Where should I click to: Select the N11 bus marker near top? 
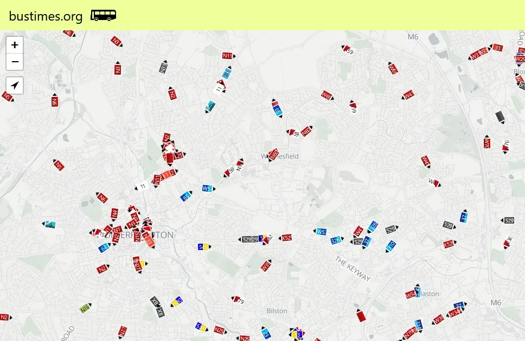[x=228, y=56]
